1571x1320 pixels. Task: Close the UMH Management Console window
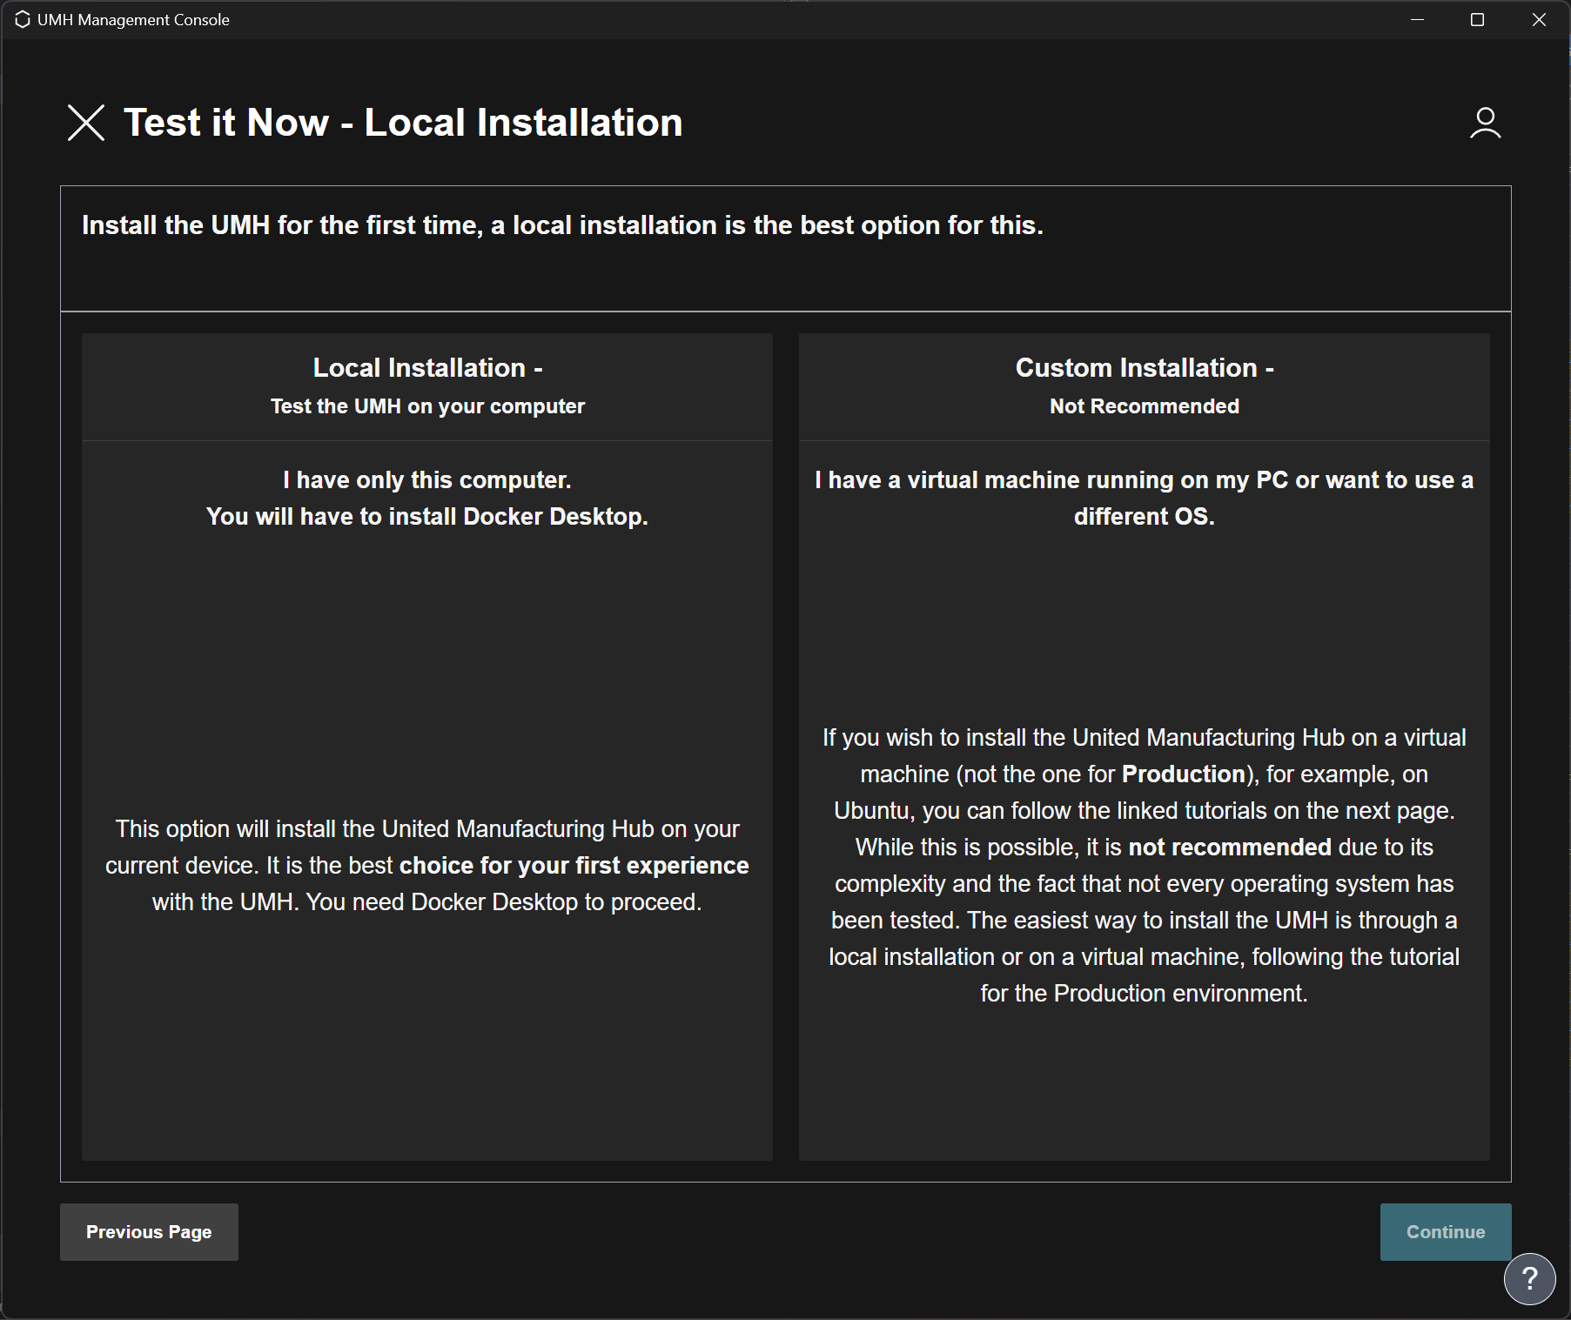click(x=1539, y=19)
